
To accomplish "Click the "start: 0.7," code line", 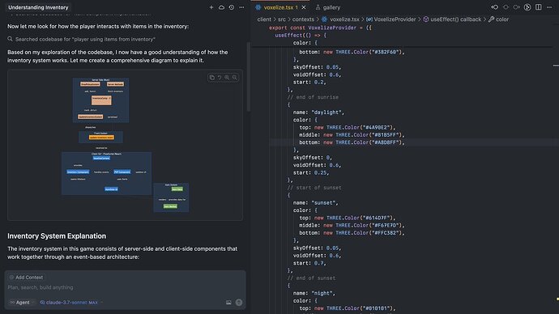I will (x=309, y=263).
